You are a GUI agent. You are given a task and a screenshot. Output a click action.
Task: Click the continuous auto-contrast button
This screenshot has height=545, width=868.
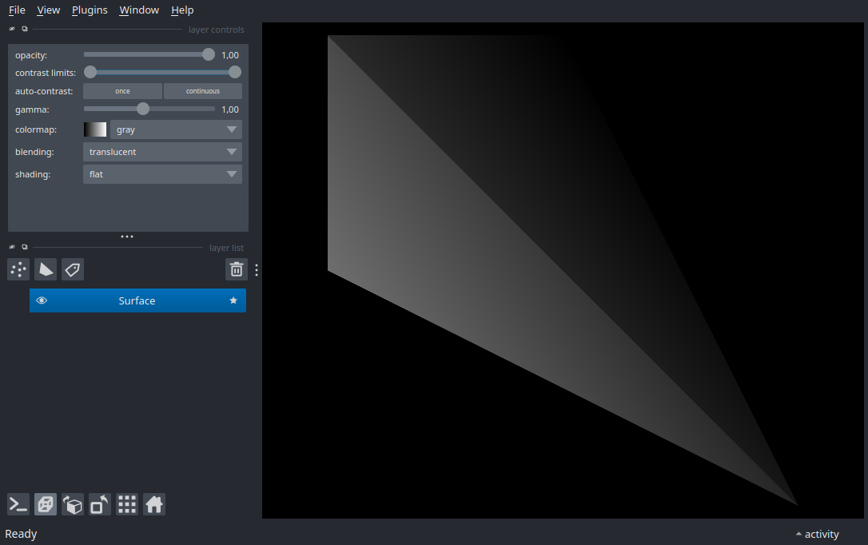pyautogui.click(x=202, y=91)
